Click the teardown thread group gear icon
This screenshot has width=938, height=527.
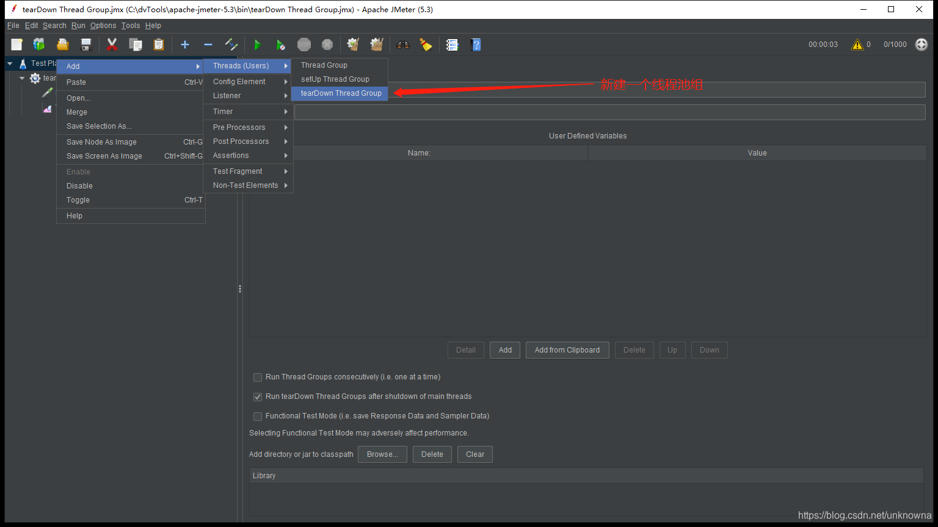35,78
